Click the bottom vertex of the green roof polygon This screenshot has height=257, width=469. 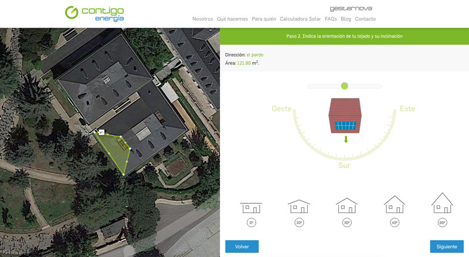(x=124, y=174)
